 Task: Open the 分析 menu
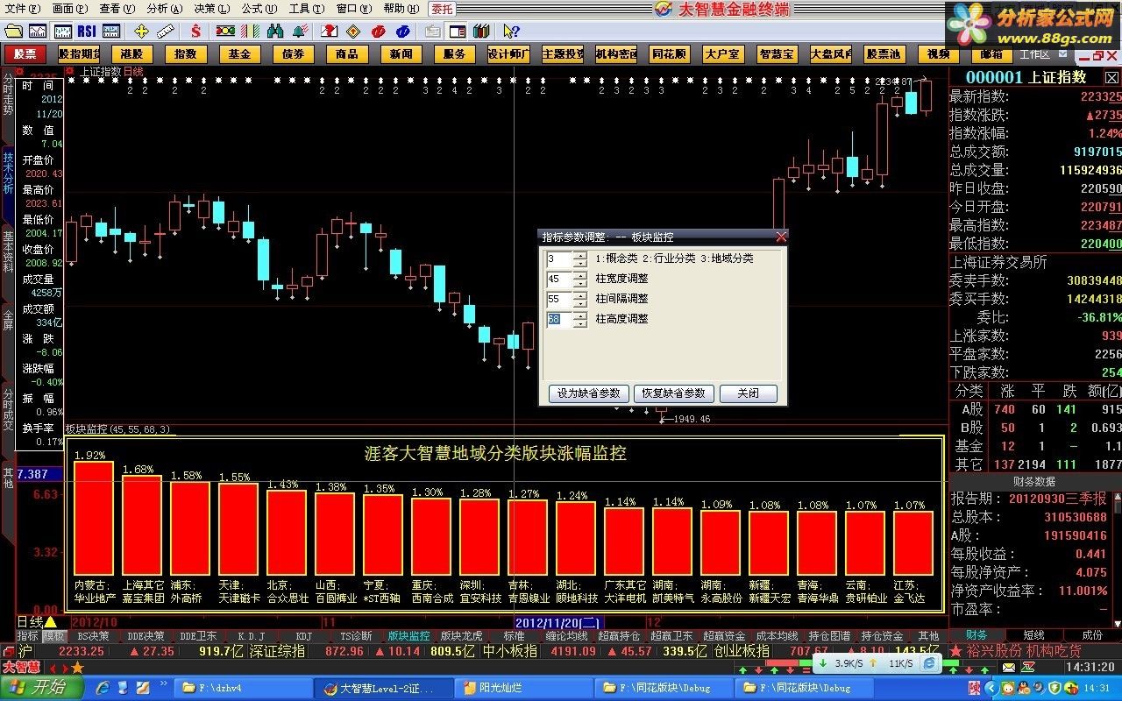pyautogui.click(x=164, y=8)
